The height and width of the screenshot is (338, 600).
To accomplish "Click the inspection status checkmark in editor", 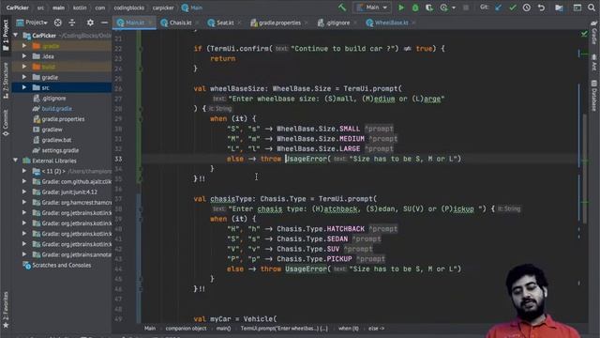I will (x=584, y=34).
